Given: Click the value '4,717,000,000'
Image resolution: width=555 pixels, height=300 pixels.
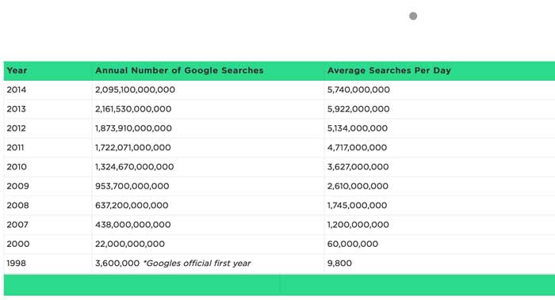Looking at the screenshot, I should [x=357, y=147].
